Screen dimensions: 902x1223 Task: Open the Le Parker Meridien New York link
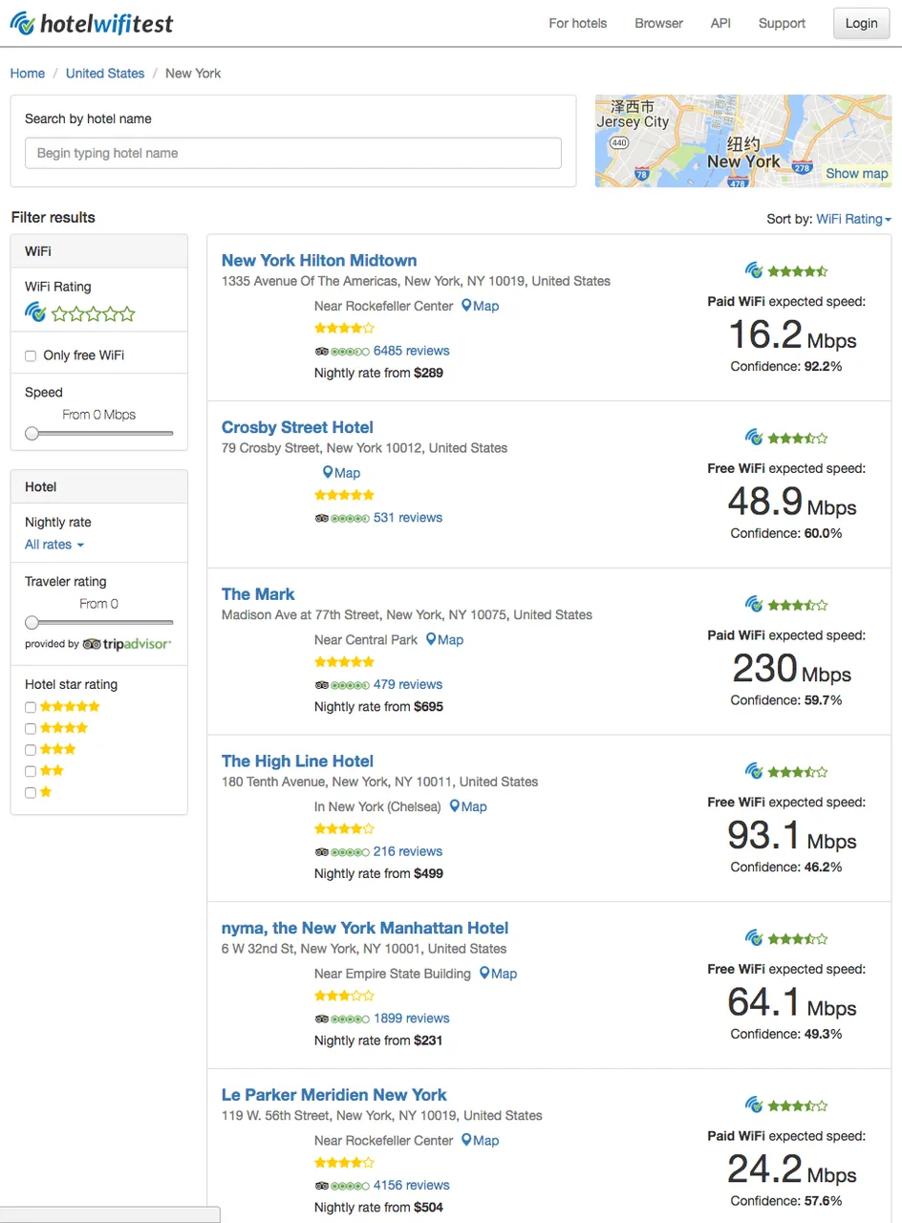pyautogui.click(x=333, y=1095)
